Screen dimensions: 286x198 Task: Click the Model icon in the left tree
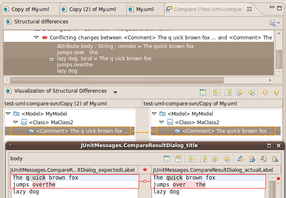pos(16,114)
